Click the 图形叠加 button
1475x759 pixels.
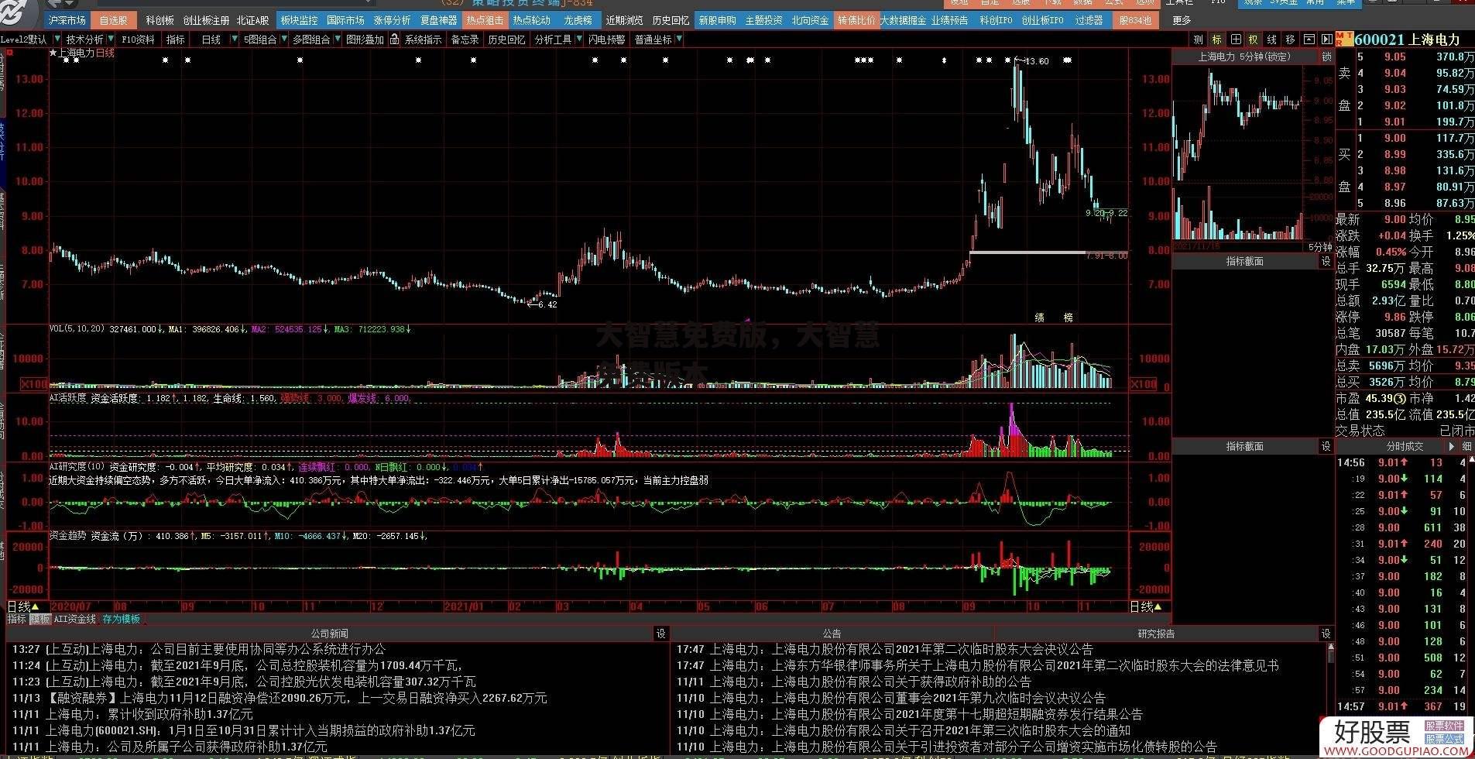[x=365, y=39]
